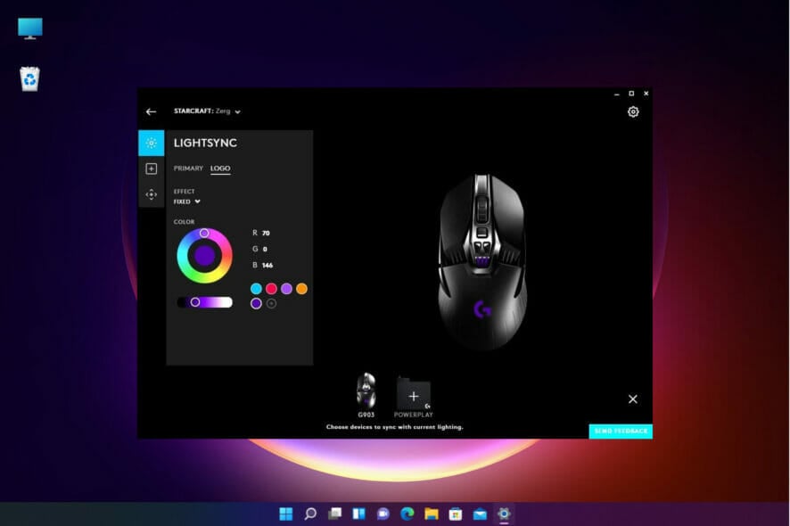Select the orange preset color swatch
The height and width of the screenshot is (526, 790).
point(301,286)
